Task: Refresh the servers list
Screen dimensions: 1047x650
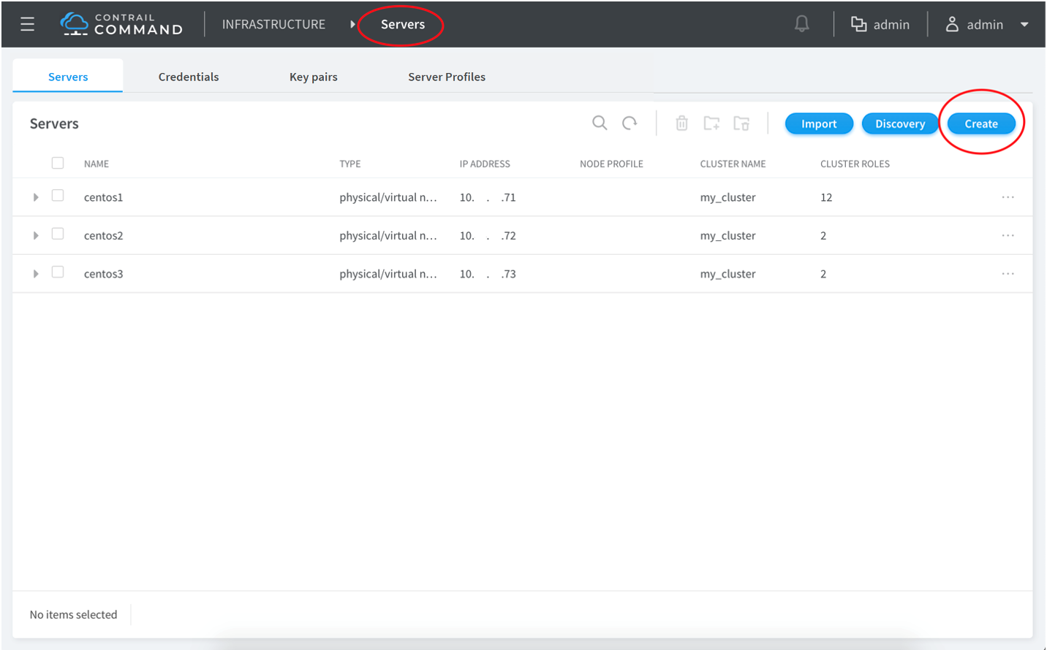Action: pyautogui.click(x=630, y=123)
